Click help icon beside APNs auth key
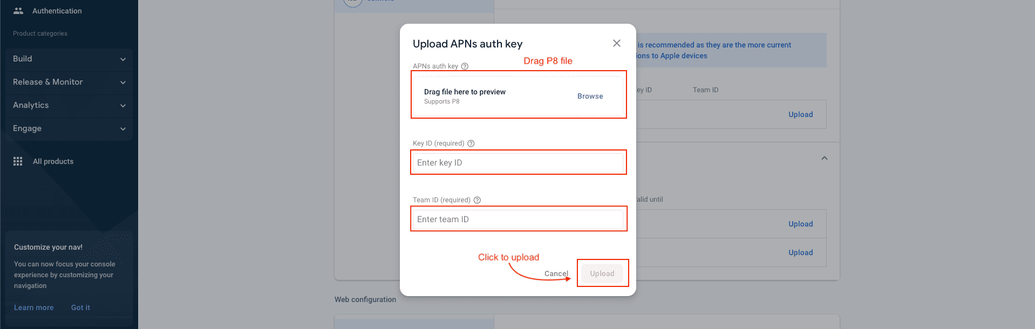 (465, 66)
